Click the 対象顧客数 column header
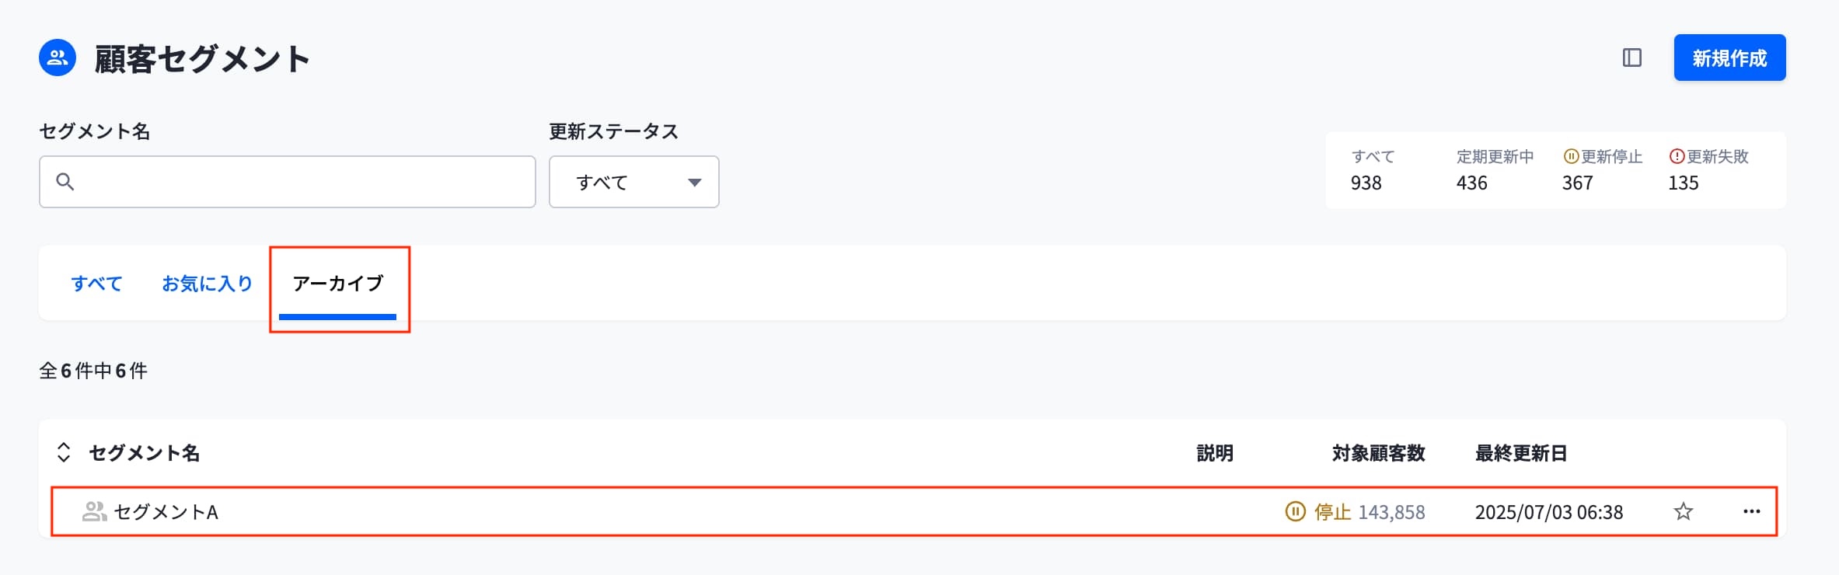1839x575 pixels. (x=1378, y=453)
